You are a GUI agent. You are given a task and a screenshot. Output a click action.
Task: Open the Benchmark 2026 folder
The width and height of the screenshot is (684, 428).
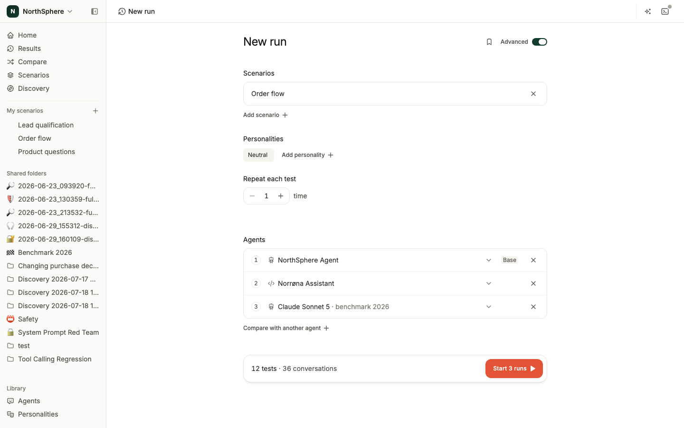(53, 253)
